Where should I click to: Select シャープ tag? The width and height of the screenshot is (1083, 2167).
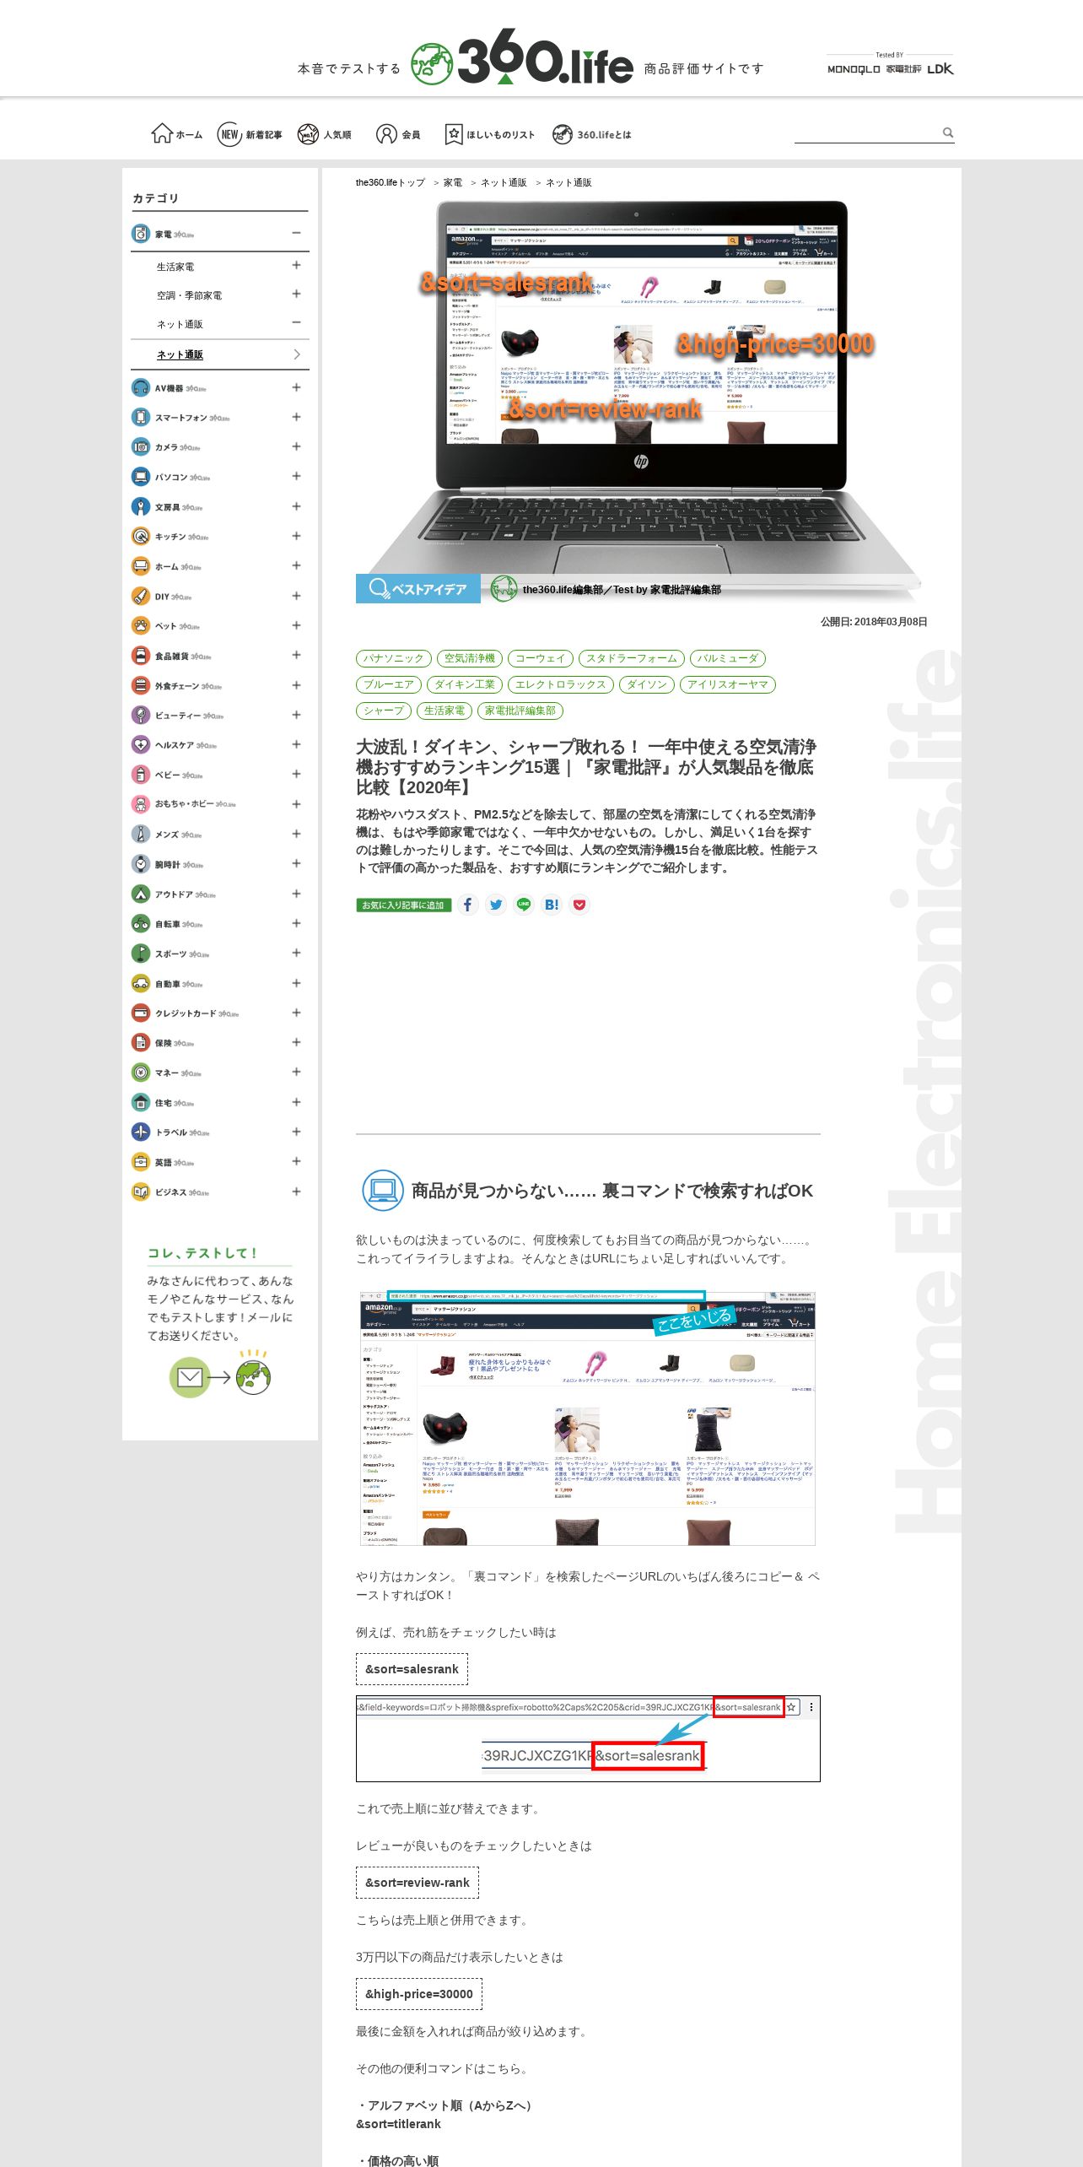click(384, 711)
